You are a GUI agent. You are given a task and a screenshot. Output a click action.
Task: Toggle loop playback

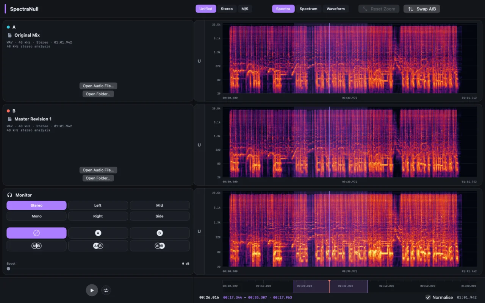[x=106, y=290]
